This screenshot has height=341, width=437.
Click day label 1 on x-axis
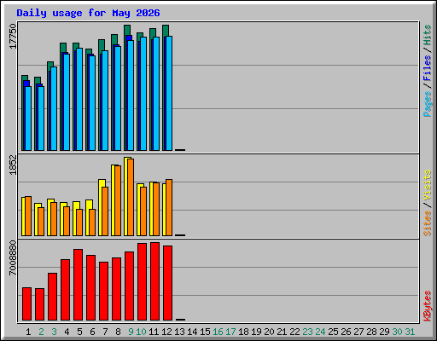click(28, 332)
